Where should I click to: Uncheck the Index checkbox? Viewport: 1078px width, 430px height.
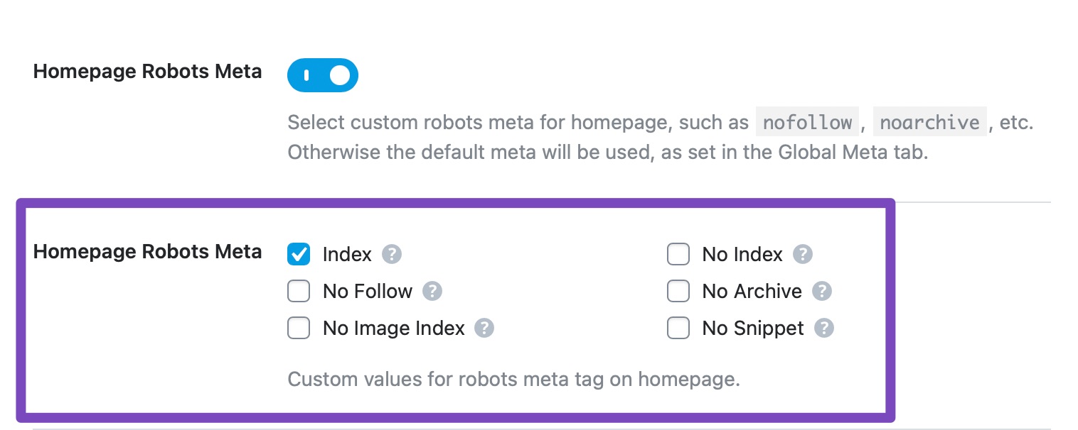[x=299, y=254]
